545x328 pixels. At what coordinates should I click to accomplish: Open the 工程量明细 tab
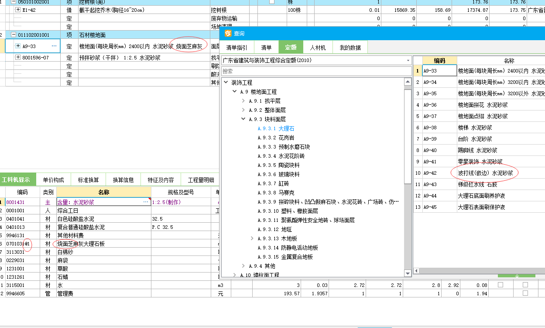pos(201,180)
